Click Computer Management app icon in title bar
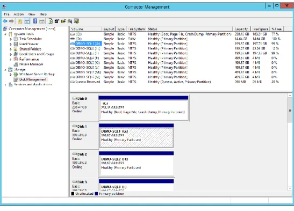 coord(4,7)
